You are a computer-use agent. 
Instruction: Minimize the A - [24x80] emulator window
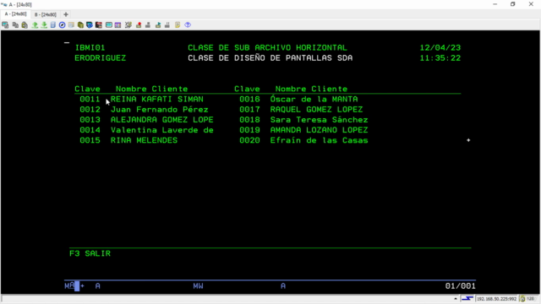tap(495, 4)
